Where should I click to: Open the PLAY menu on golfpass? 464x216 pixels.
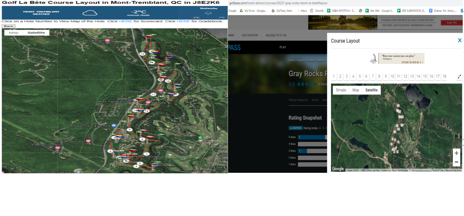tap(283, 47)
